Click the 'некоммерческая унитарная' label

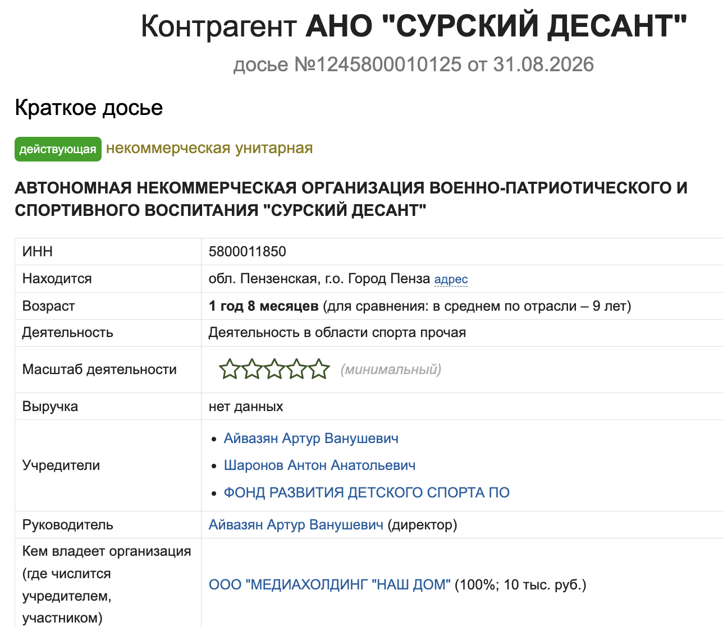(209, 148)
